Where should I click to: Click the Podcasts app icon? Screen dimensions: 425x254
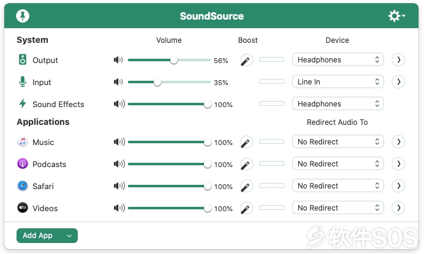click(x=23, y=164)
